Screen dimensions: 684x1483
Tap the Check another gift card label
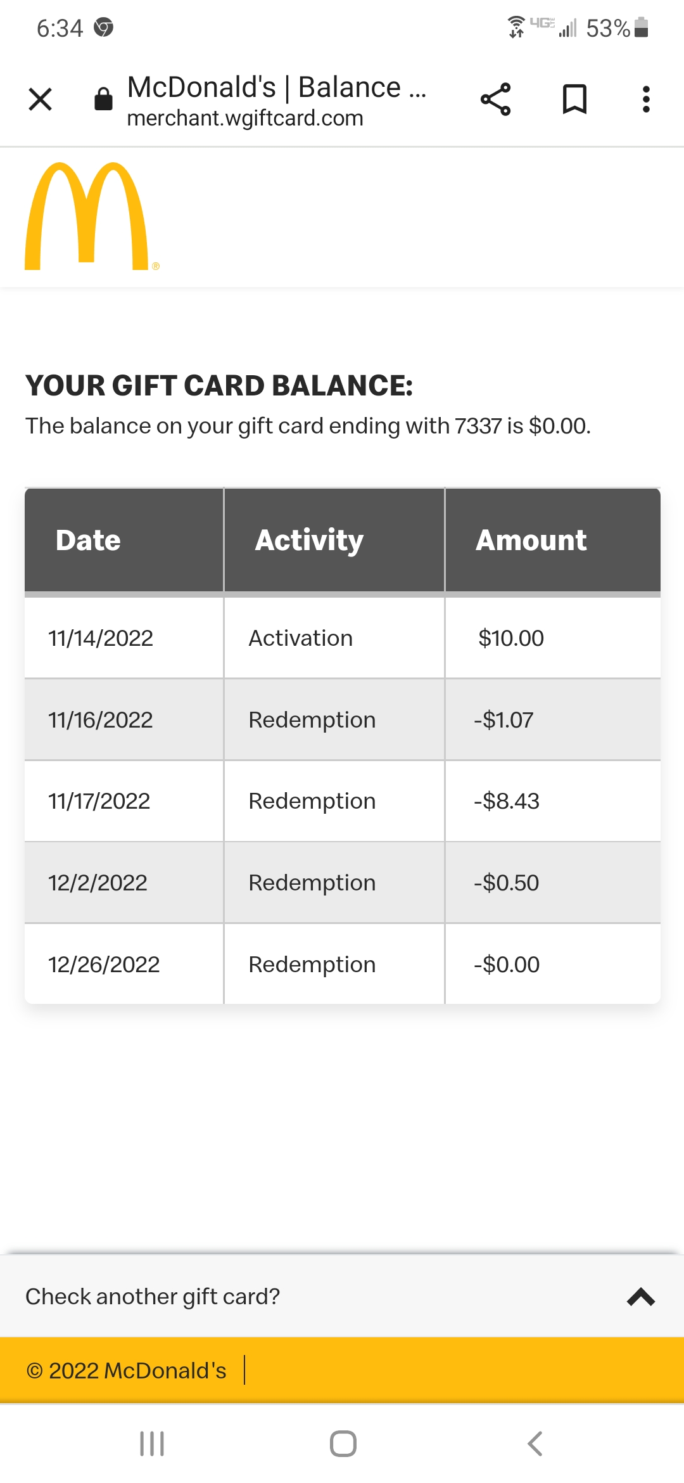pos(153,1297)
